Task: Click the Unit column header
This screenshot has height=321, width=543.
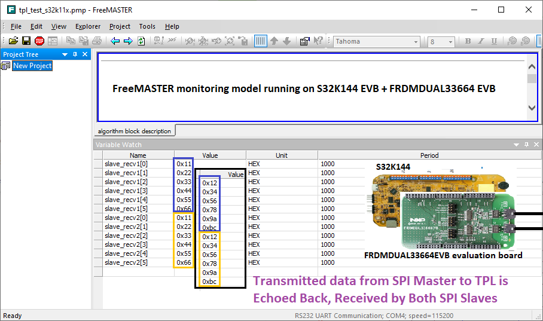Action: [282, 155]
